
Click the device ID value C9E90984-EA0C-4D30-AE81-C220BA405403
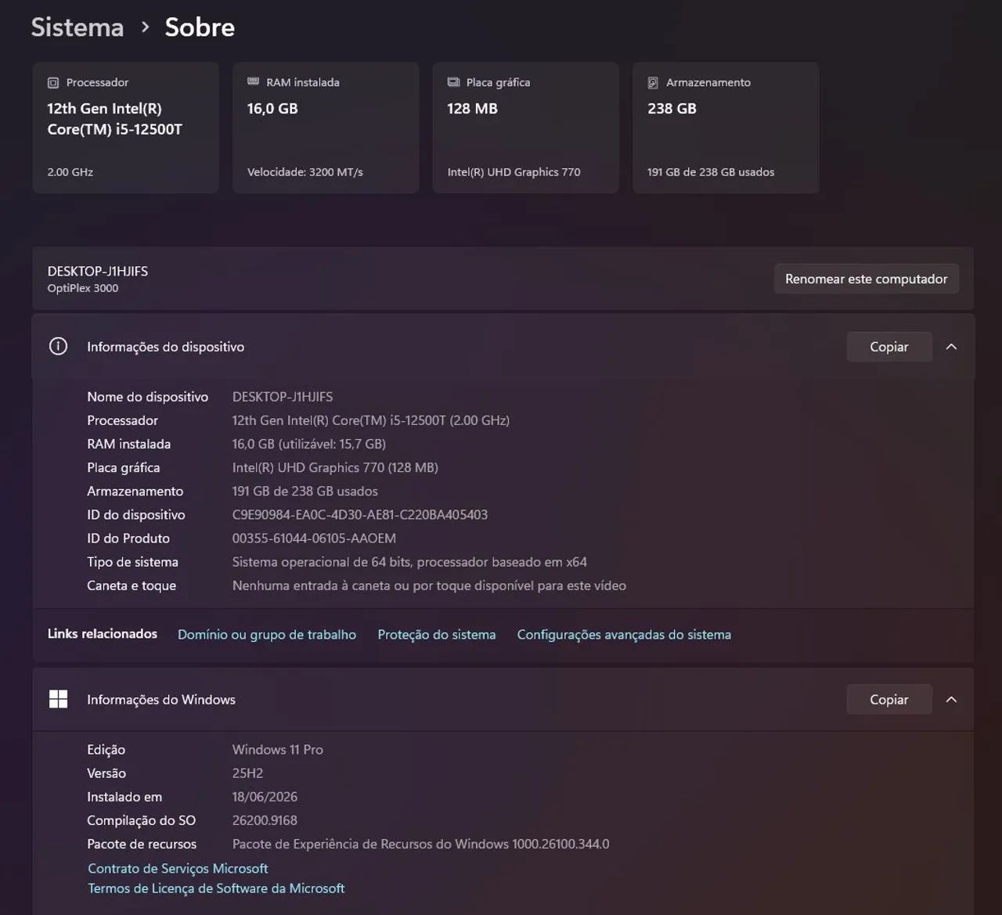360,514
